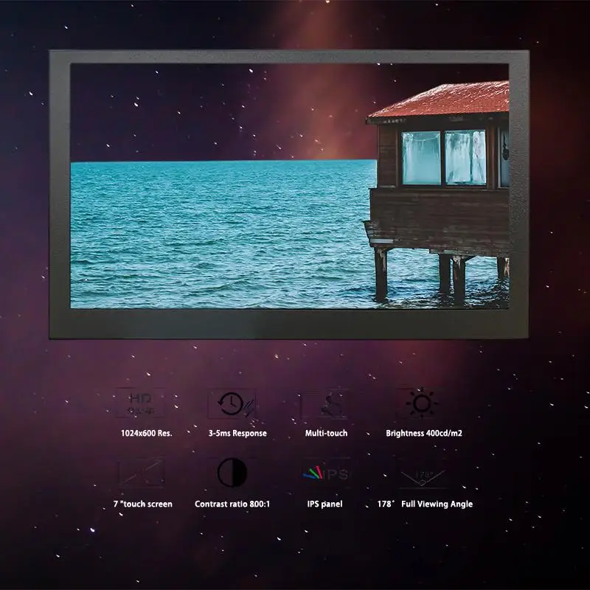Viewport: 590px width, 590px height.
Task: Click the half-filled contrast circle icon
Action: pos(232,473)
